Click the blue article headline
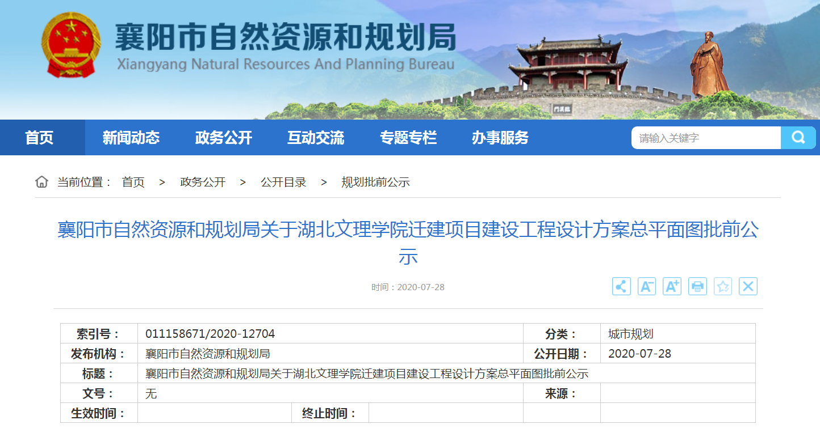Viewport: 820px width, 437px height. click(x=408, y=243)
